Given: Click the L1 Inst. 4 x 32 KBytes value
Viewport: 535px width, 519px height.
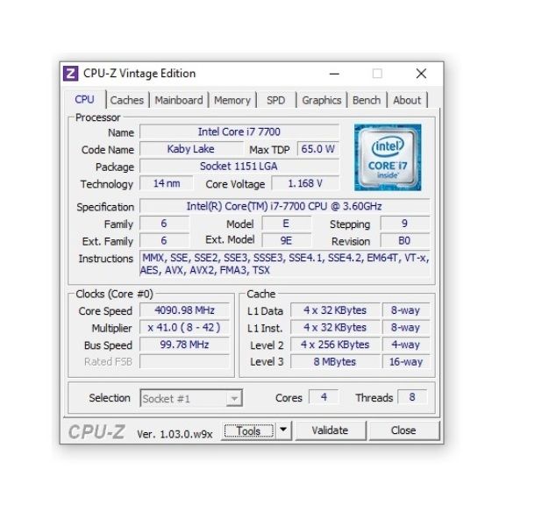Looking at the screenshot, I should (335, 327).
